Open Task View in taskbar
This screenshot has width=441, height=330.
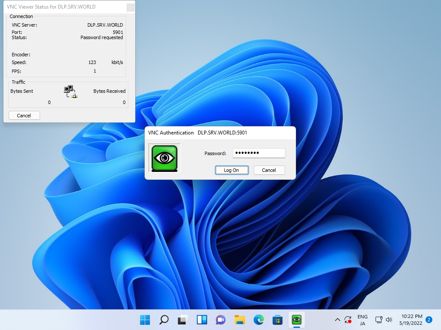tap(183, 320)
